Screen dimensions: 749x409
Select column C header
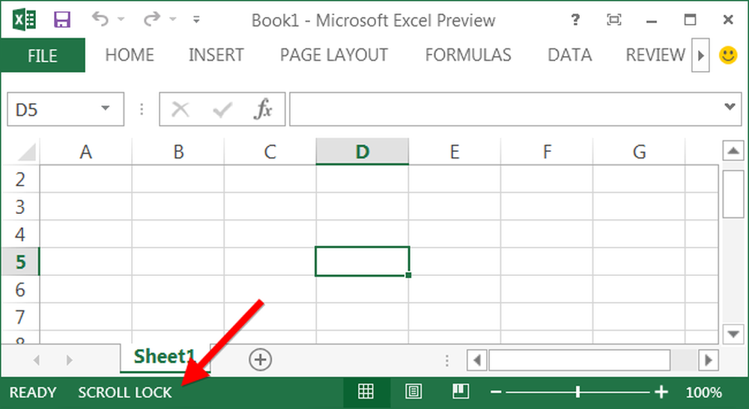(x=270, y=152)
